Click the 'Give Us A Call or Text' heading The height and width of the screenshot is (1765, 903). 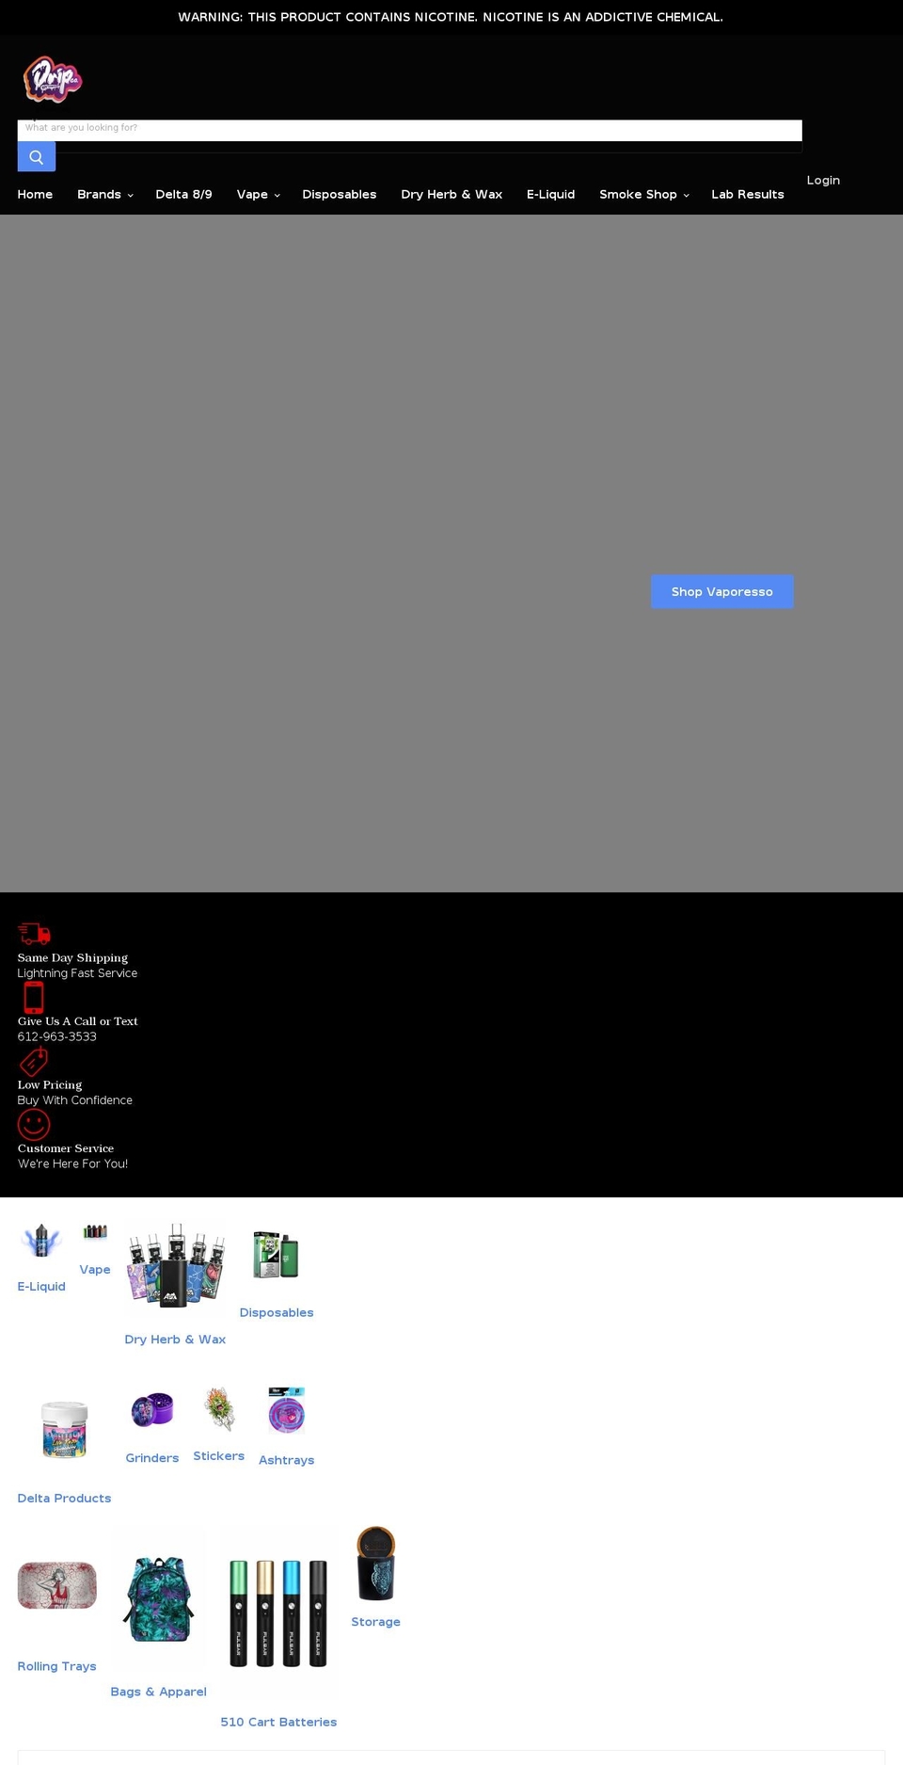point(78,1021)
